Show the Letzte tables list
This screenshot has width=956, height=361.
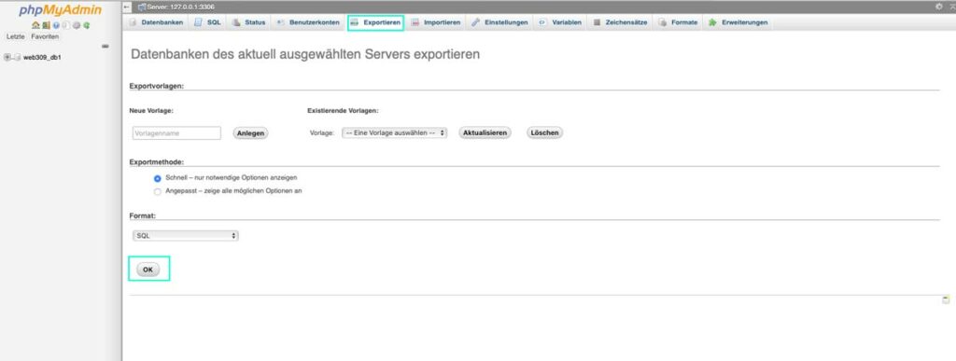(15, 36)
